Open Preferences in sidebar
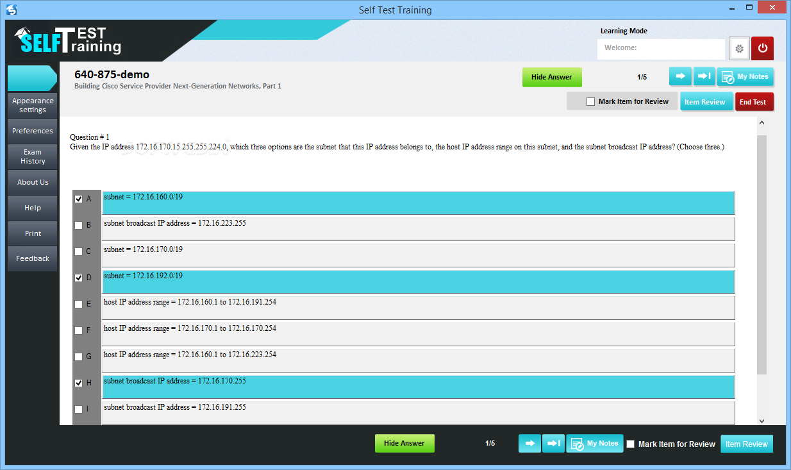791x470 pixels. click(33, 131)
